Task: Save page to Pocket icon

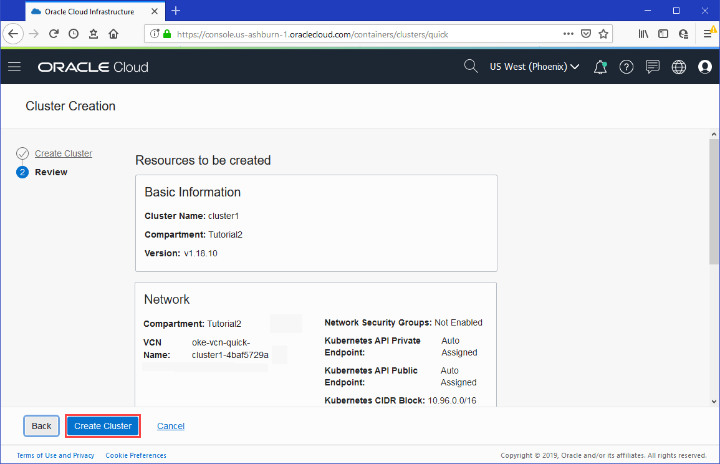Action: (x=586, y=34)
